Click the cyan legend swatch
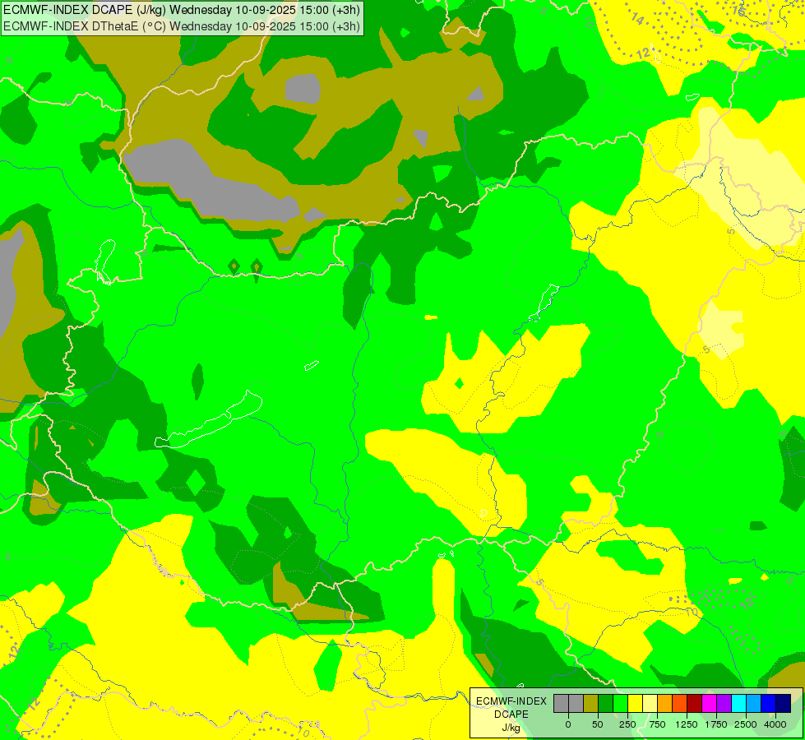Screen dimensions: 805x740 click(739, 704)
